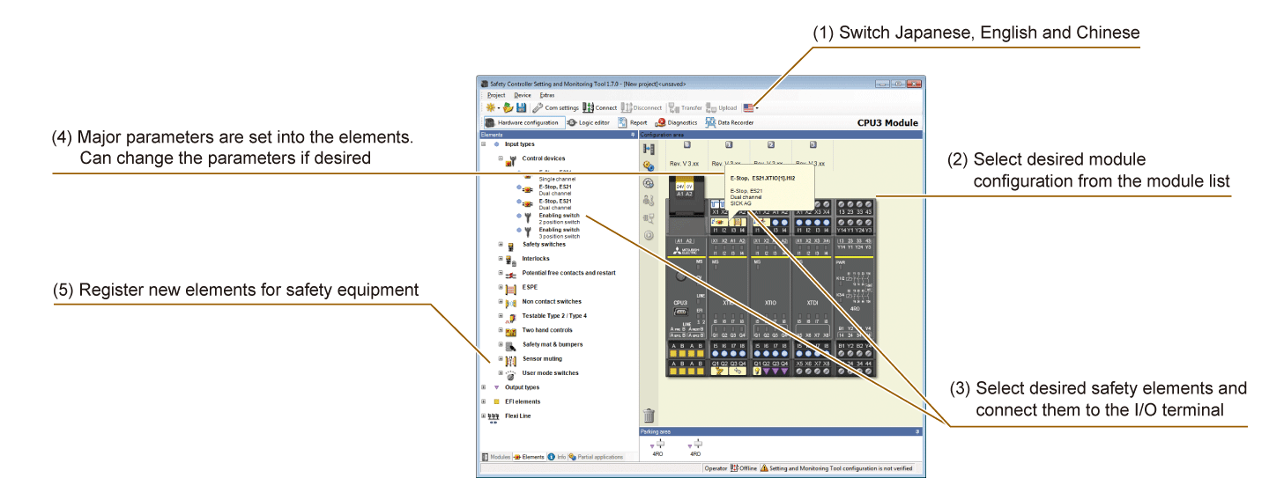Screen dimensions: 1269x493
Task: Select the Hardware configuration button
Action: (522, 123)
